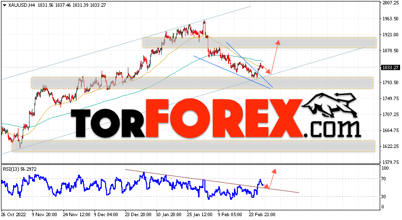Click the 26 Oct 2022 date label
The width and height of the screenshot is (402, 220).
point(14,214)
